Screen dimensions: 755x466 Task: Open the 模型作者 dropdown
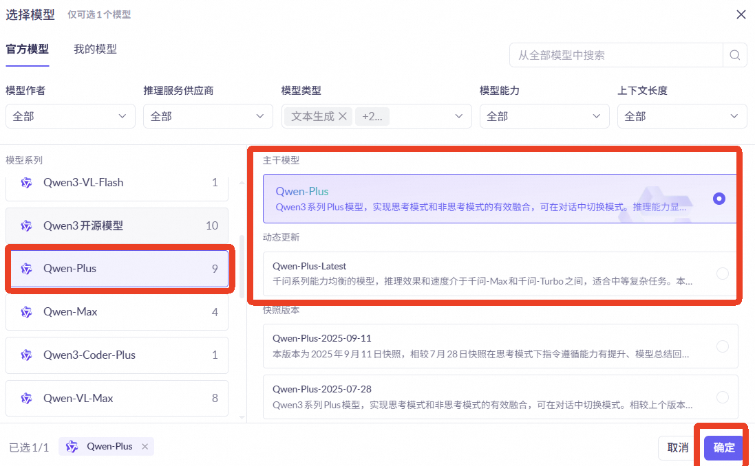(70, 116)
